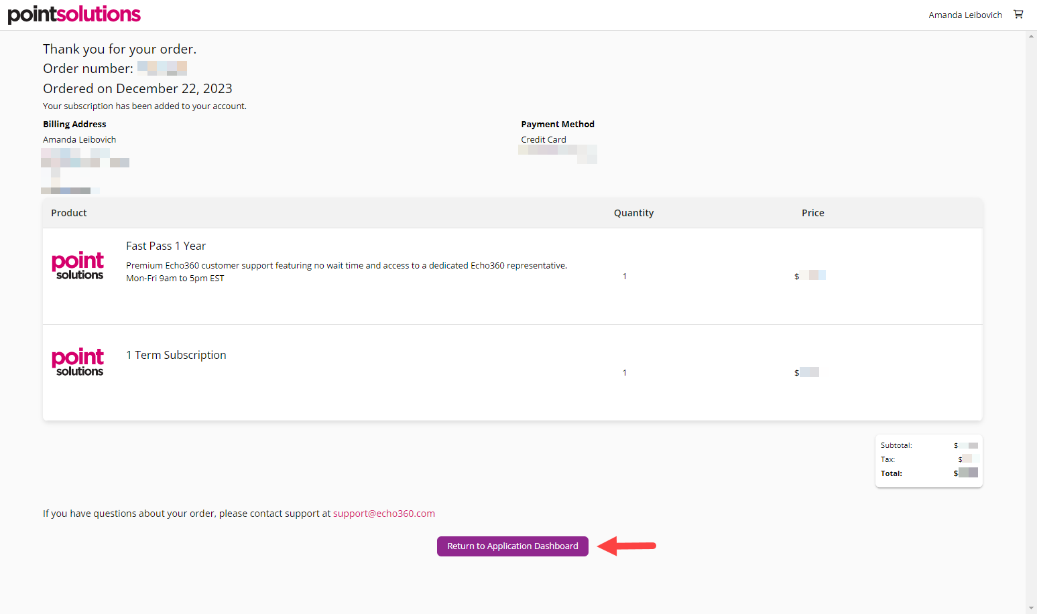Image resolution: width=1037 pixels, height=614 pixels.
Task: Click the Fast Pass 1 Year product logo
Action: pyautogui.click(x=78, y=266)
